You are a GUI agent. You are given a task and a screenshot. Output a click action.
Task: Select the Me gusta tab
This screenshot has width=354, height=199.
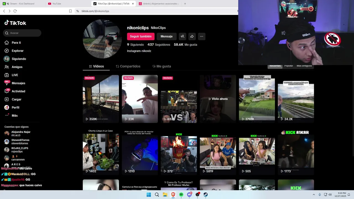coord(162,66)
